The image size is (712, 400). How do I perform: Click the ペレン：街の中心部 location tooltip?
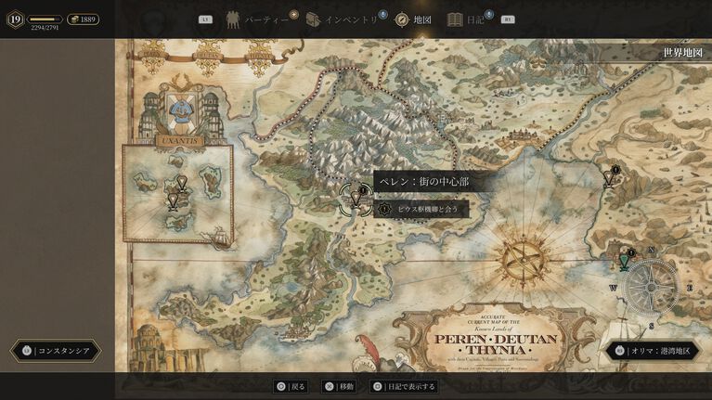[x=423, y=184]
